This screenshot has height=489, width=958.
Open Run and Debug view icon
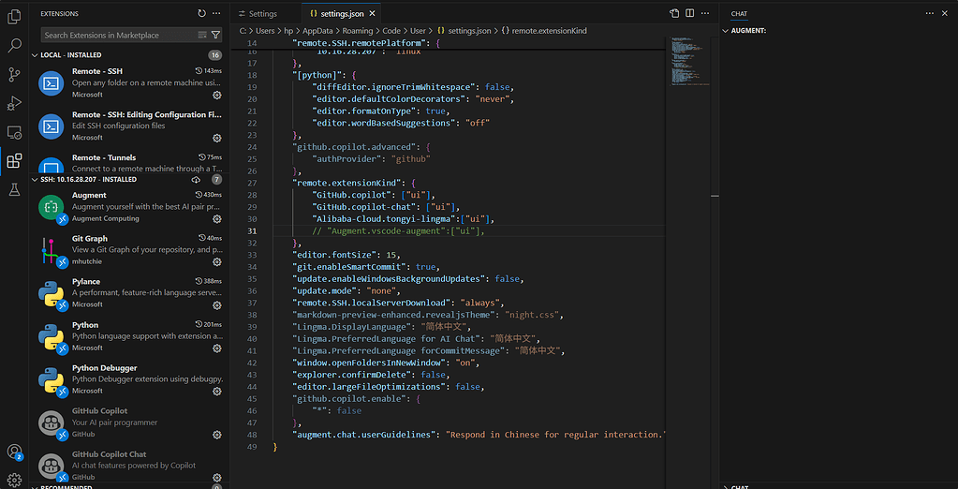pyautogui.click(x=13, y=103)
